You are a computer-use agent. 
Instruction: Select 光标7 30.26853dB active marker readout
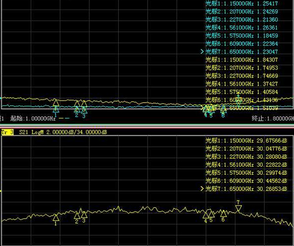(249, 189)
